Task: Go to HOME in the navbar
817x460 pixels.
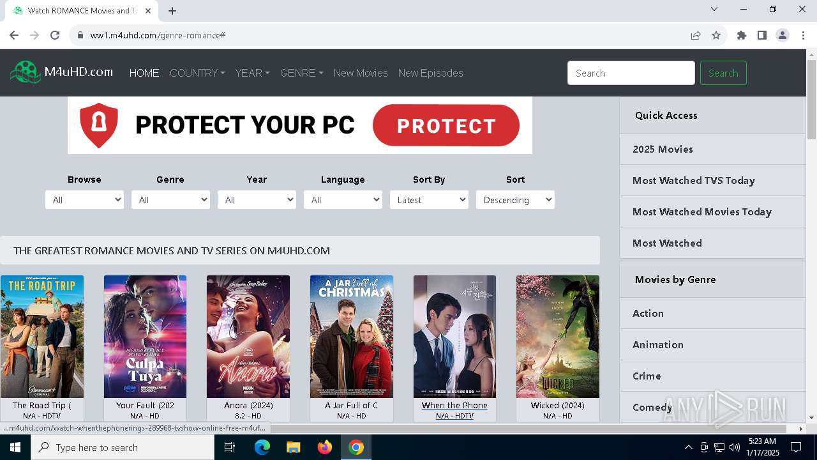Action: point(144,73)
